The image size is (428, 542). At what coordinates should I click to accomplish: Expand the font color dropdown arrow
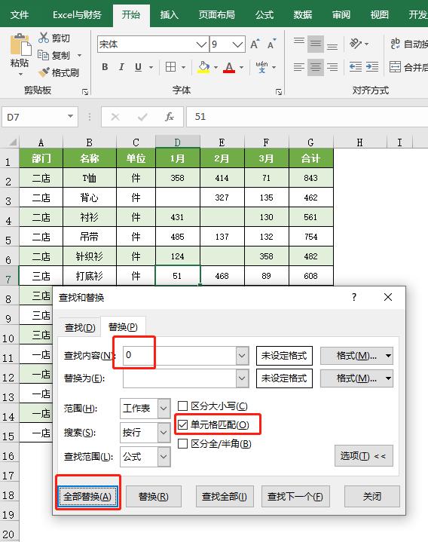pyautogui.click(x=241, y=67)
